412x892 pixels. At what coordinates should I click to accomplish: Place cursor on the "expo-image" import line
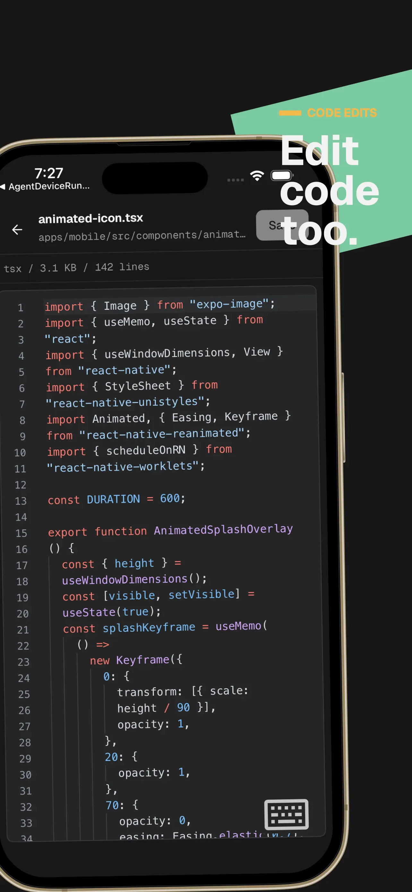(x=160, y=305)
